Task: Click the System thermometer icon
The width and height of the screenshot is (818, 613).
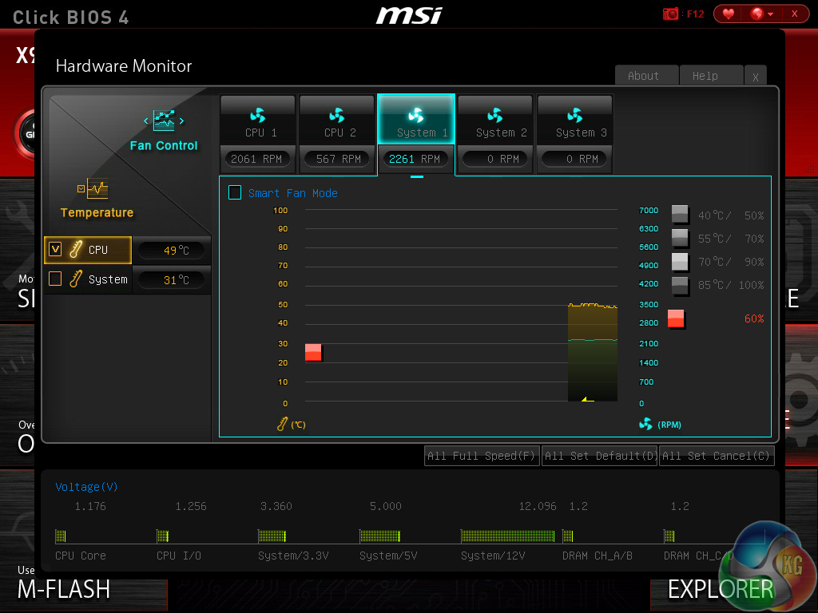Action: tap(76, 279)
